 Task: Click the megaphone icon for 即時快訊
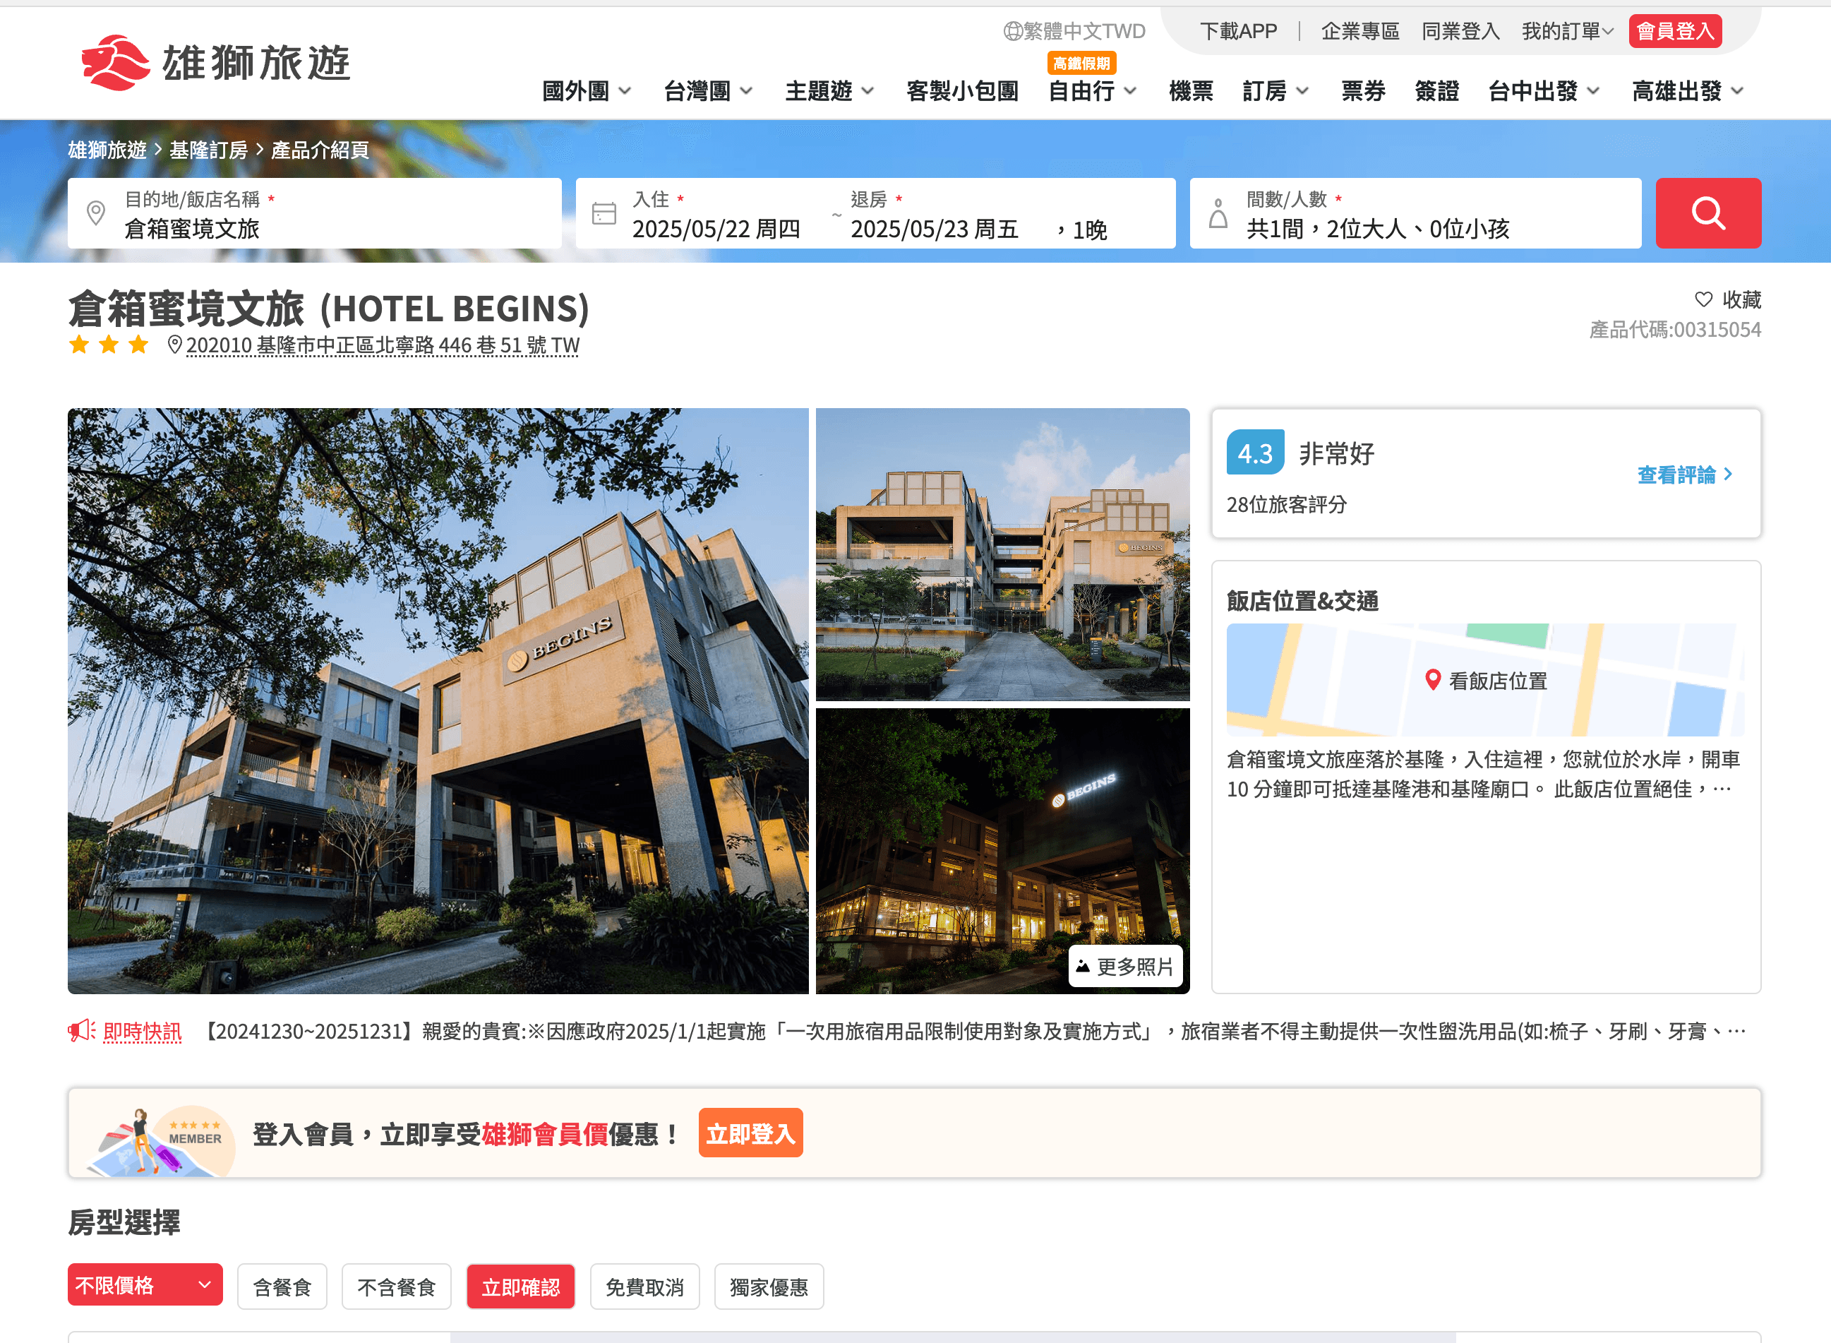click(81, 1031)
